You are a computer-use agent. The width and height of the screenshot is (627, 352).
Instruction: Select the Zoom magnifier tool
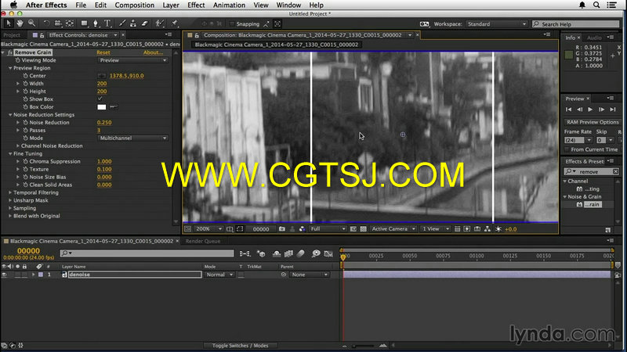click(31, 23)
